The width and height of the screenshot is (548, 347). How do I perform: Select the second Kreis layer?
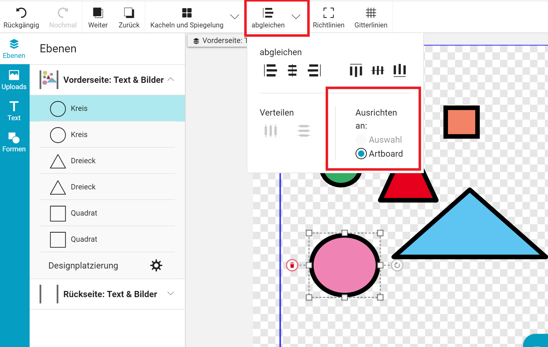[108, 135]
